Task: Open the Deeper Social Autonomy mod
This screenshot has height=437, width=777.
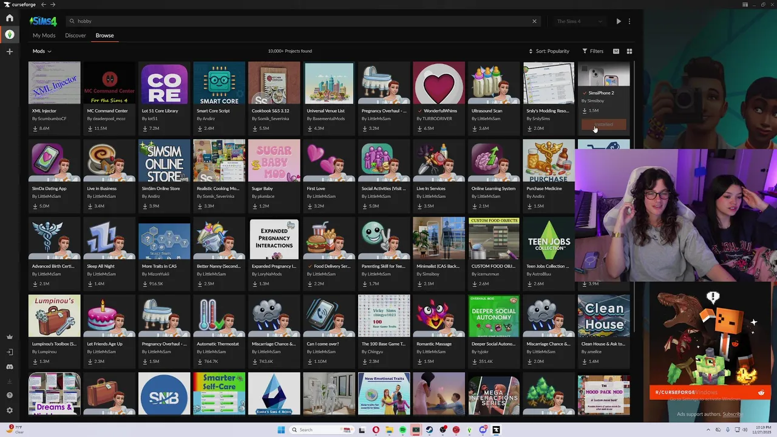Action: coord(494,330)
